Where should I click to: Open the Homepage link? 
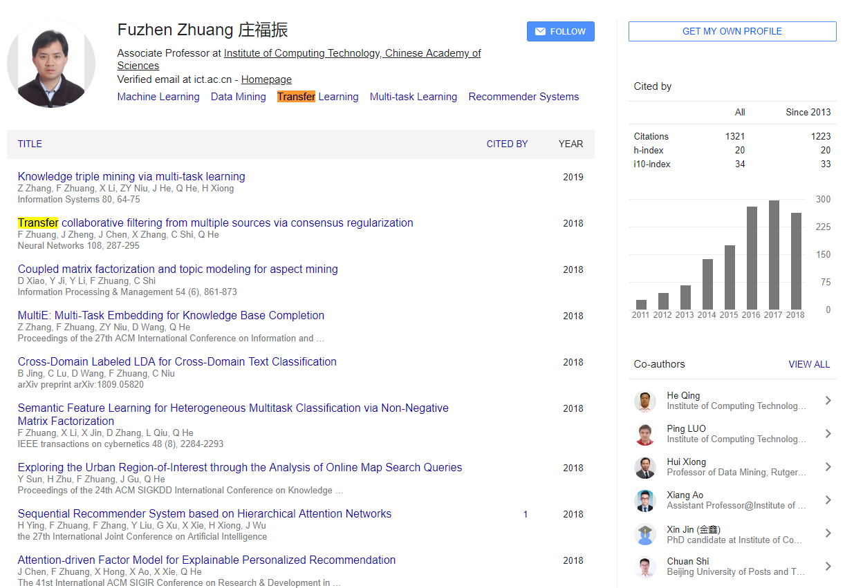pos(266,79)
